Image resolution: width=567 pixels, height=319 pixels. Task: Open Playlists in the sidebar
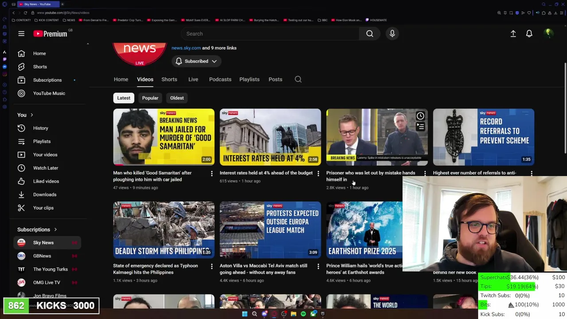tap(42, 141)
